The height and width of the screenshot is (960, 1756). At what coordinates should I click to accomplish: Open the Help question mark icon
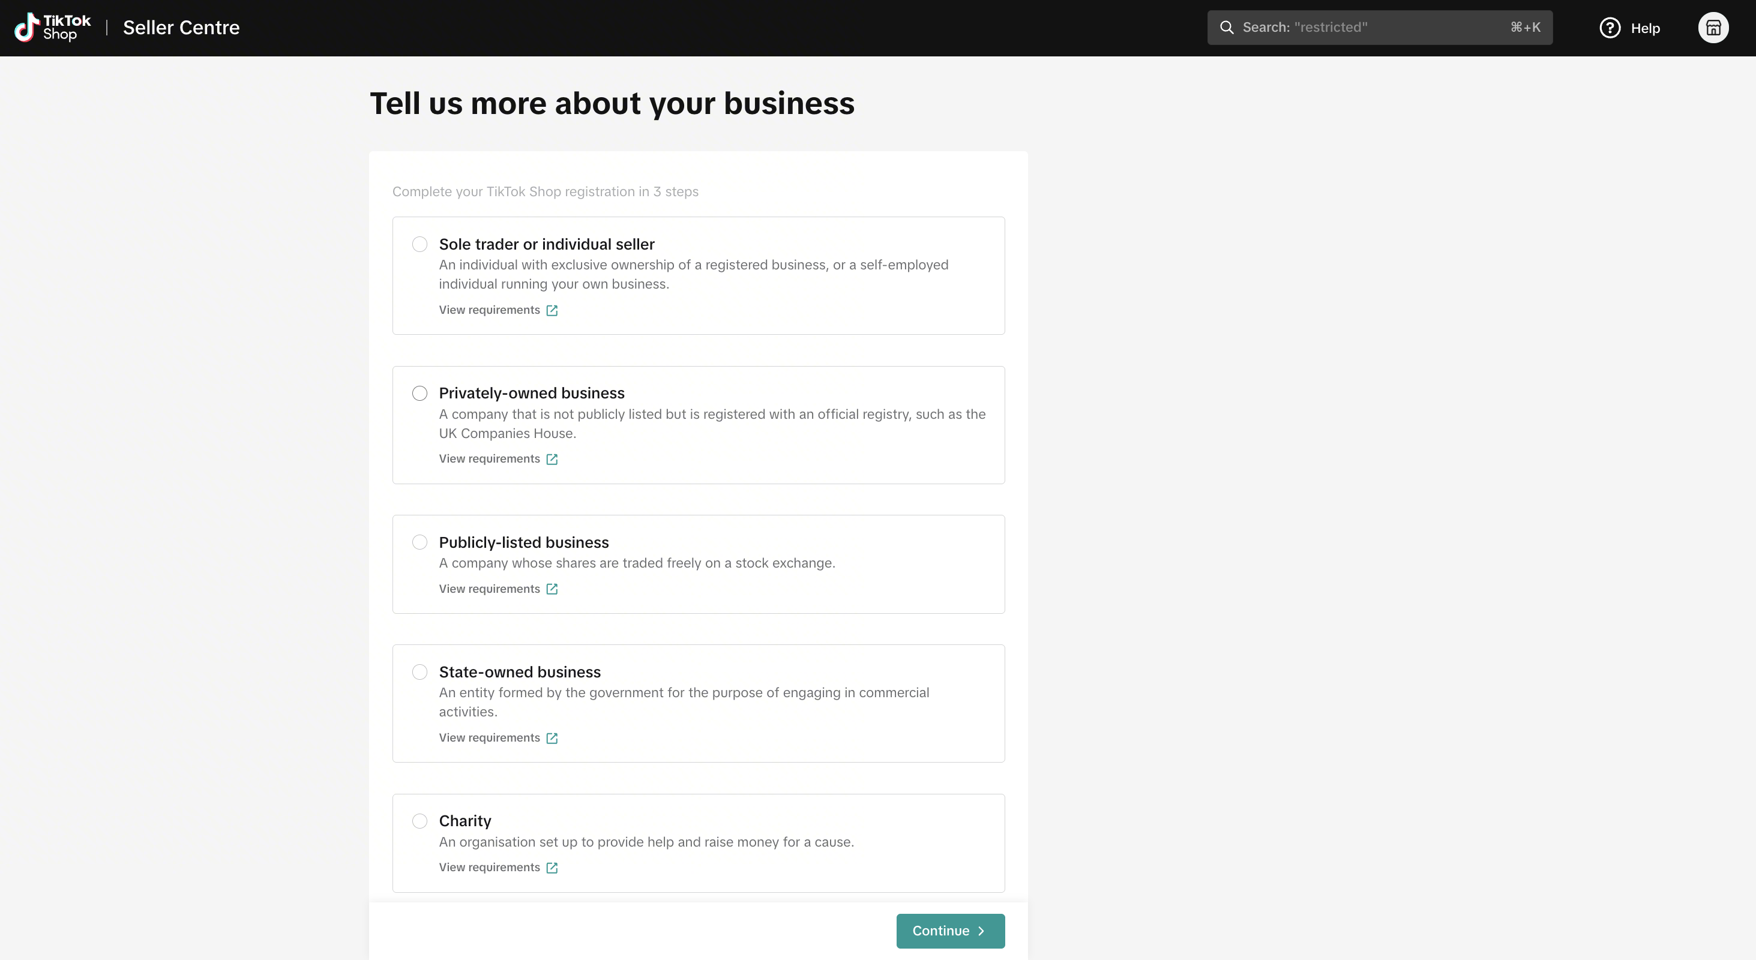point(1610,28)
